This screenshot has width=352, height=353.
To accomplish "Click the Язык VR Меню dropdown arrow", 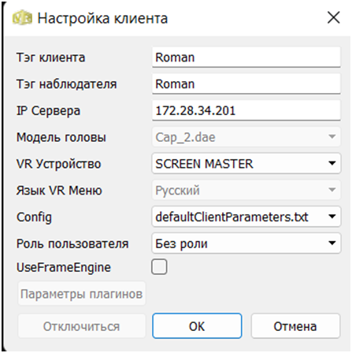I will pos(332,190).
